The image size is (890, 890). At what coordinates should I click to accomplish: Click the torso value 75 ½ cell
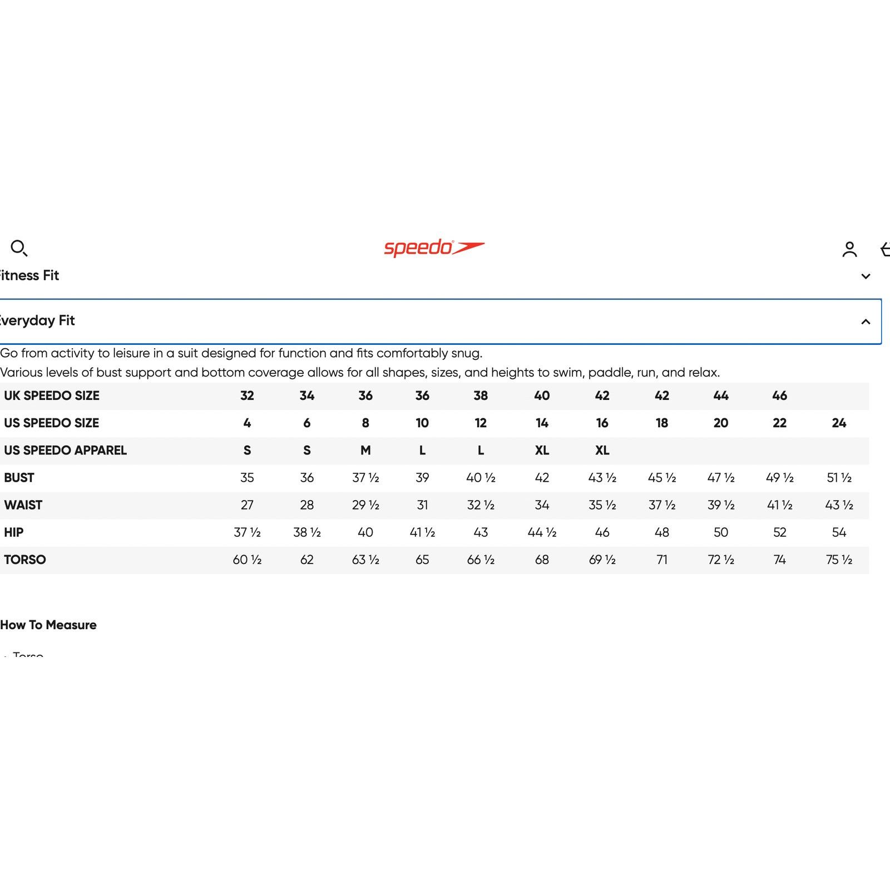point(839,560)
